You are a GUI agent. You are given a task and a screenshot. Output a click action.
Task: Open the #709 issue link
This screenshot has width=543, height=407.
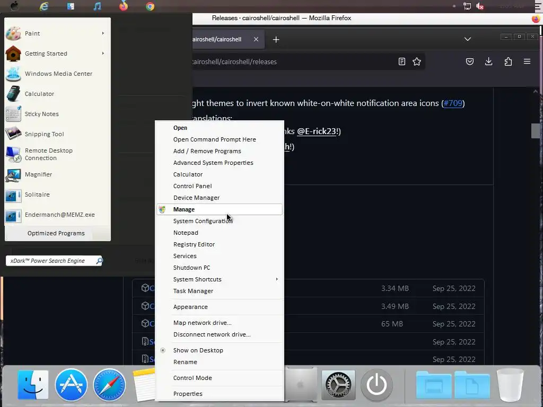click(x=453, y=103)
